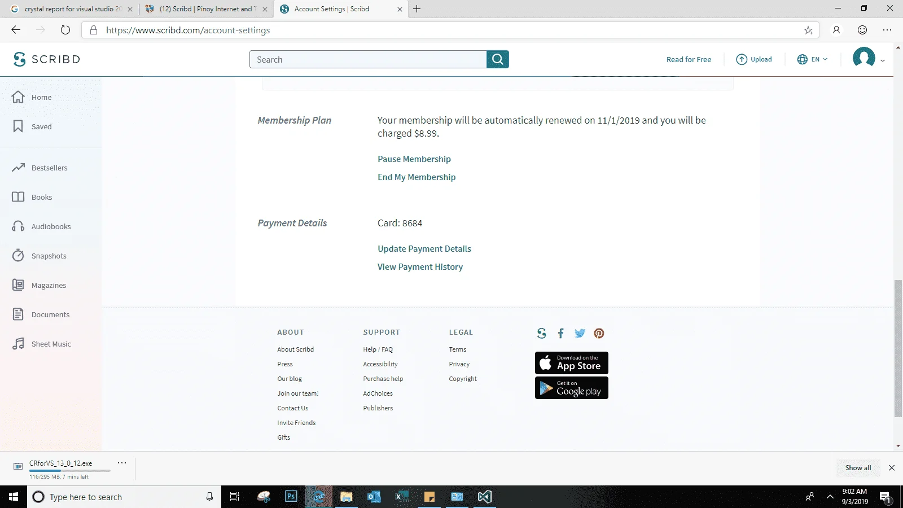This screenshot has width=903, height=508.
Task: Click the feedback smiley icon
Action: [862, 30]
